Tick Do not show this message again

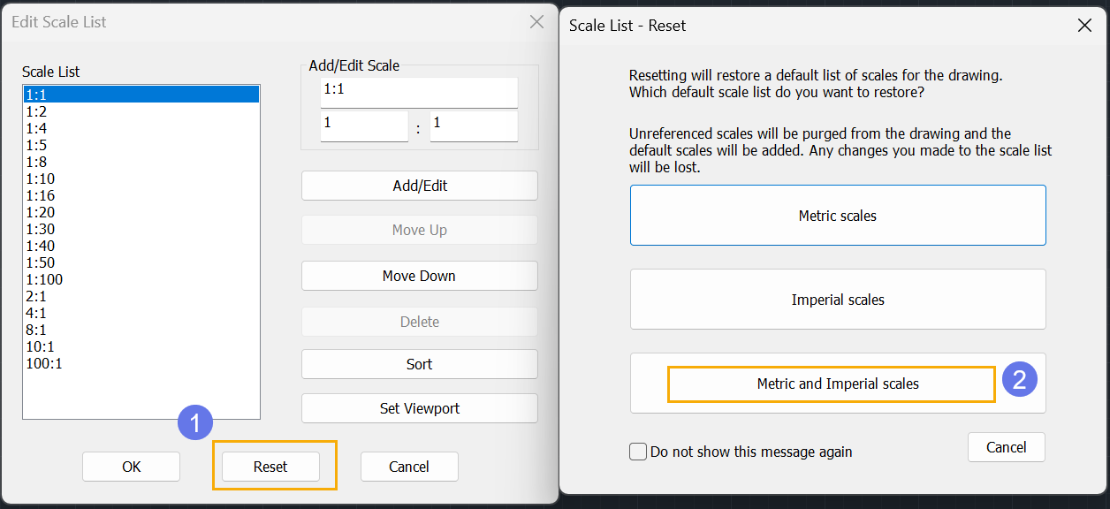pyautogui.click(x=638, y=452)
